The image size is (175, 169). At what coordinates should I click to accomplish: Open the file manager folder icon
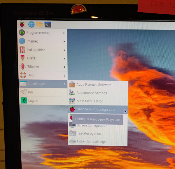click(39, 24)
